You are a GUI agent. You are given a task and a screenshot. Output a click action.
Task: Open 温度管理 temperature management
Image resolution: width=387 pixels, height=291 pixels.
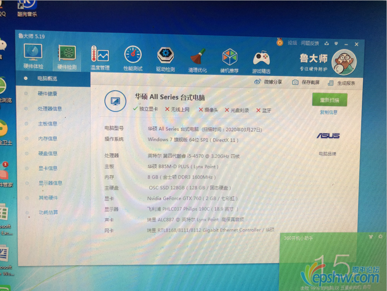[100, 58]
